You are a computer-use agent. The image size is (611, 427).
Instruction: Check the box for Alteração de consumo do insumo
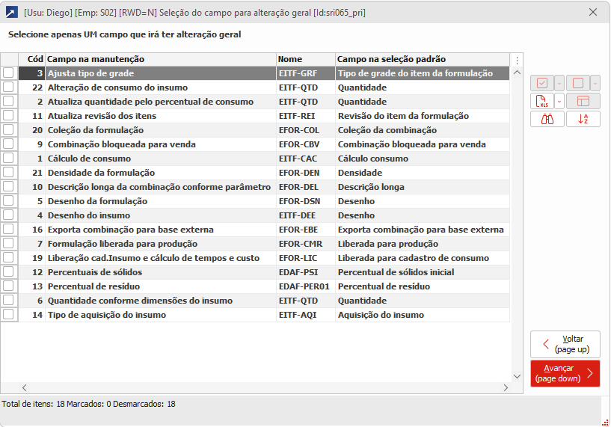pyautogui.click(x=8, y=87)
